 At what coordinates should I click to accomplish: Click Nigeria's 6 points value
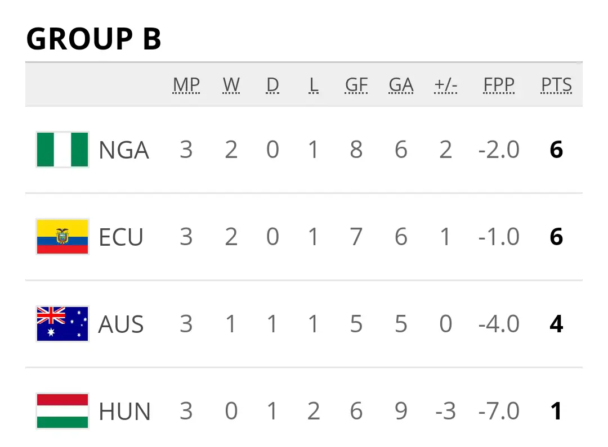pyautogui.click(x=556, y=150)
